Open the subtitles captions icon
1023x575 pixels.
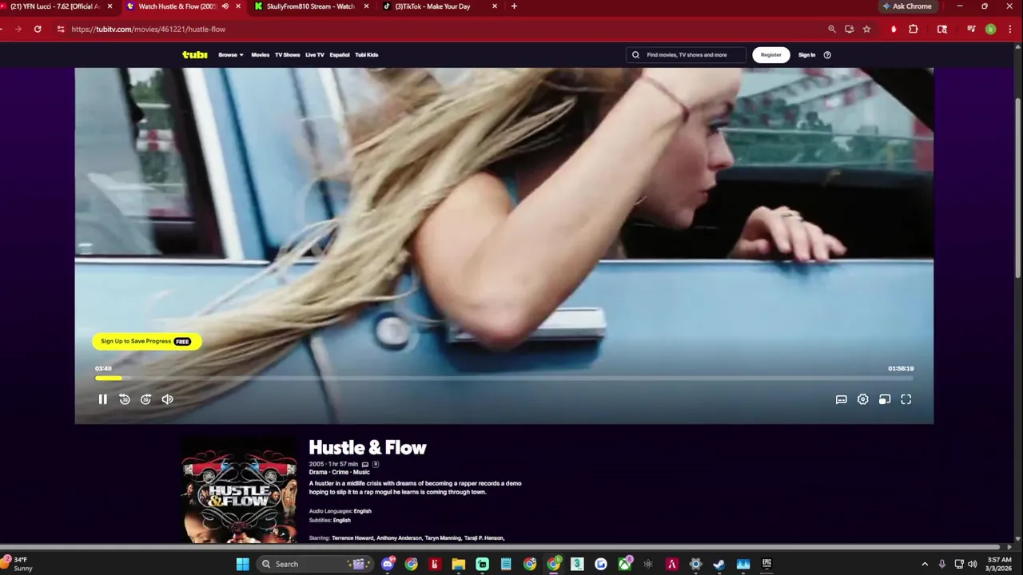841,399
